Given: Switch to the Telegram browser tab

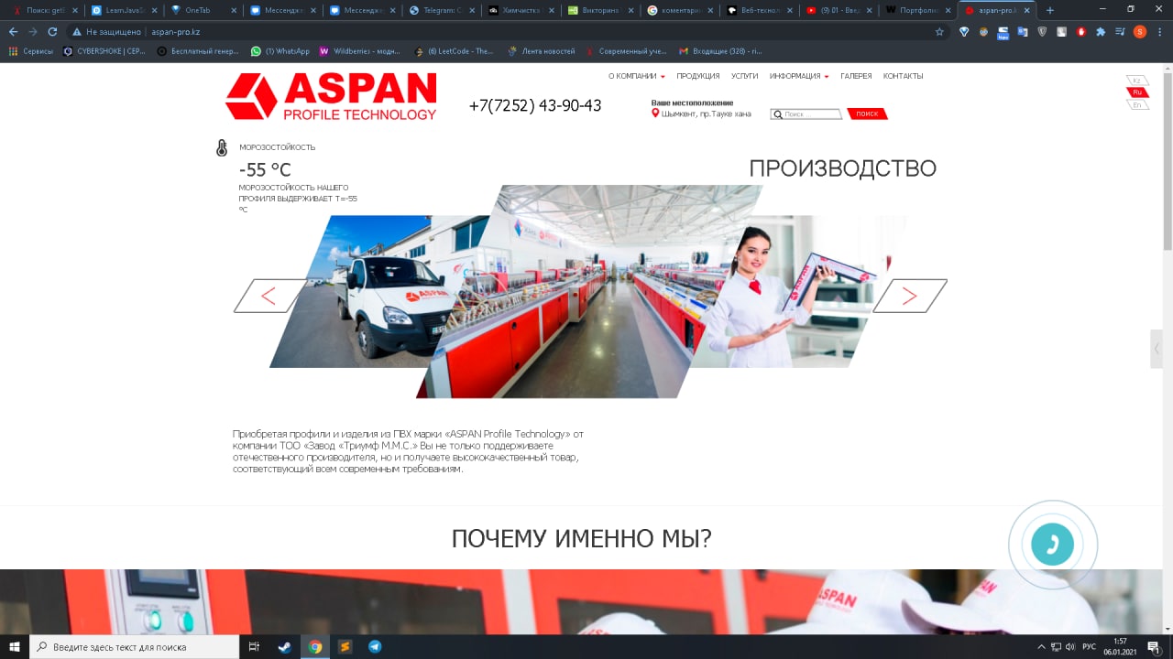Looking at the screenshot, I should (442, 10).
